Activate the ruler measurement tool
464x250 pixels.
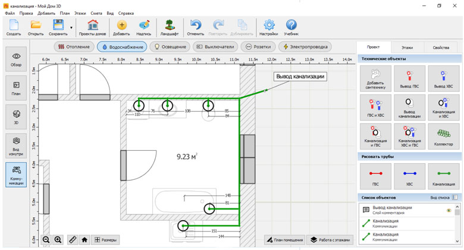pos(73,240)
